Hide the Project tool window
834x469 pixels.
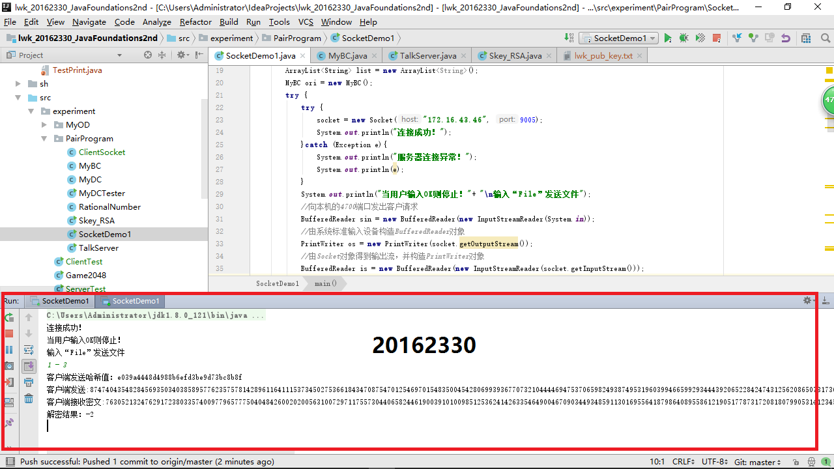[197, 55]
